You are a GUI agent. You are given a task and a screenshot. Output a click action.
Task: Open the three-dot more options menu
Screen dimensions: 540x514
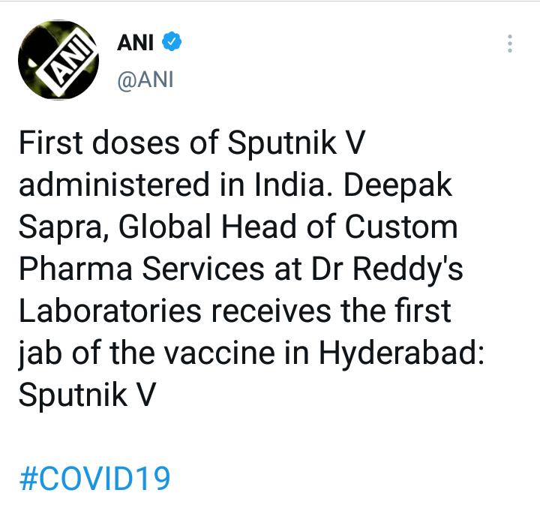[510, 43]
